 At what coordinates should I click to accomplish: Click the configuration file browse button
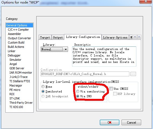pyautogui.click(x=133, y=74)
